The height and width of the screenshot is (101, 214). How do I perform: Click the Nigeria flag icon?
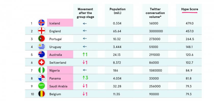tap(42, 70)
